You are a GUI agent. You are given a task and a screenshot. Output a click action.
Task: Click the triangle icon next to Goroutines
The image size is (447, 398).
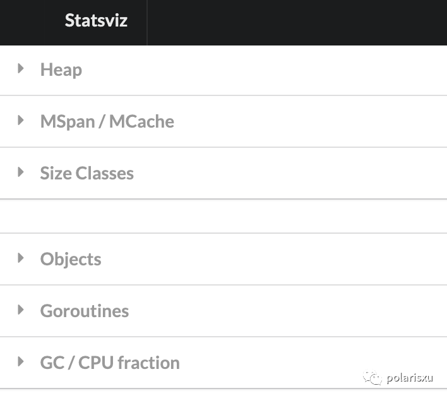click(x=21, y=310)
